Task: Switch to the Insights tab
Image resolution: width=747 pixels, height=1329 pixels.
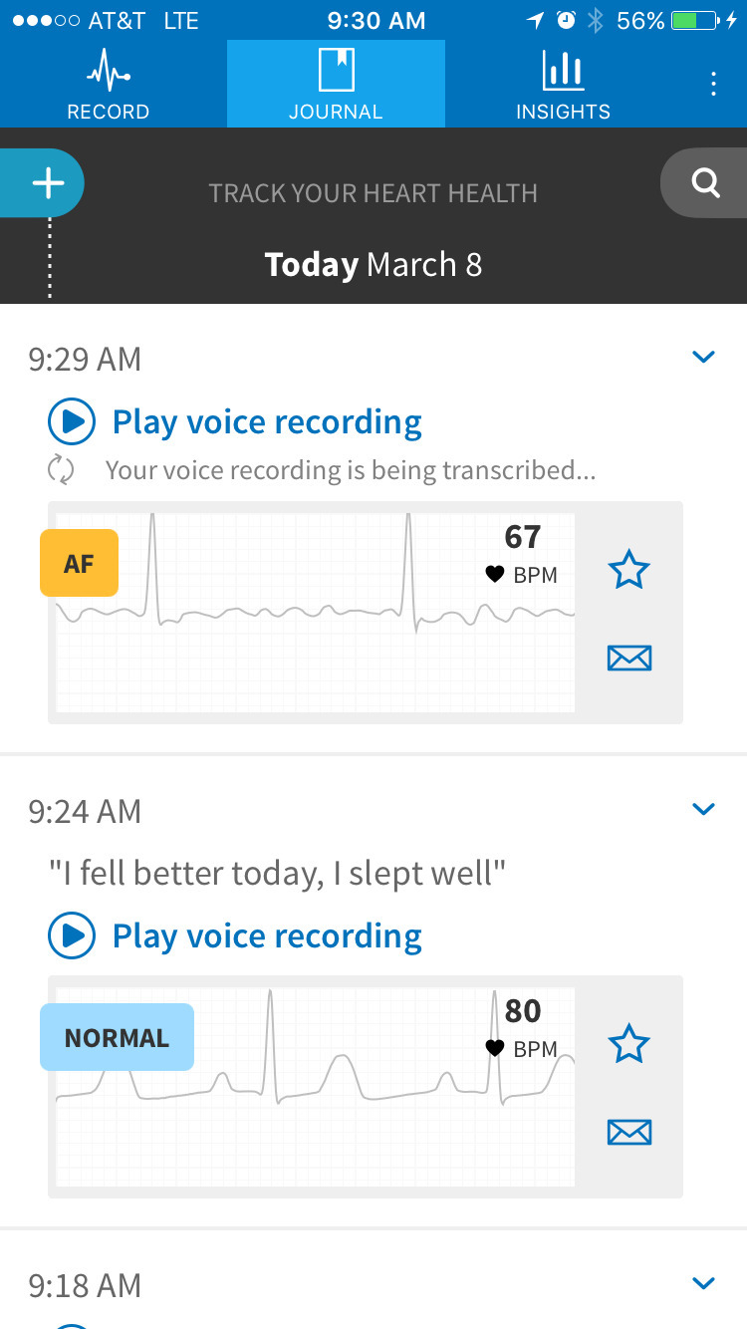Action: pos(563,84)
